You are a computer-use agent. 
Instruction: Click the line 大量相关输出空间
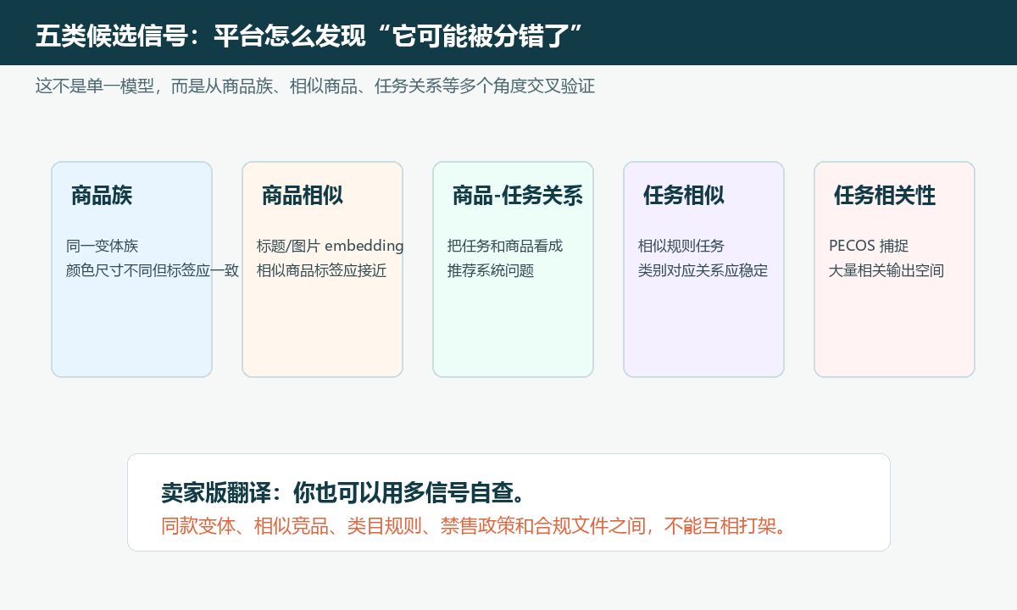886,271
